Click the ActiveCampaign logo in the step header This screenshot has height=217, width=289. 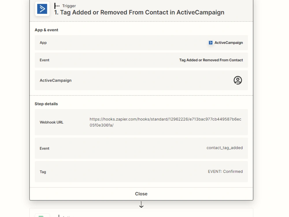point(42,8)
